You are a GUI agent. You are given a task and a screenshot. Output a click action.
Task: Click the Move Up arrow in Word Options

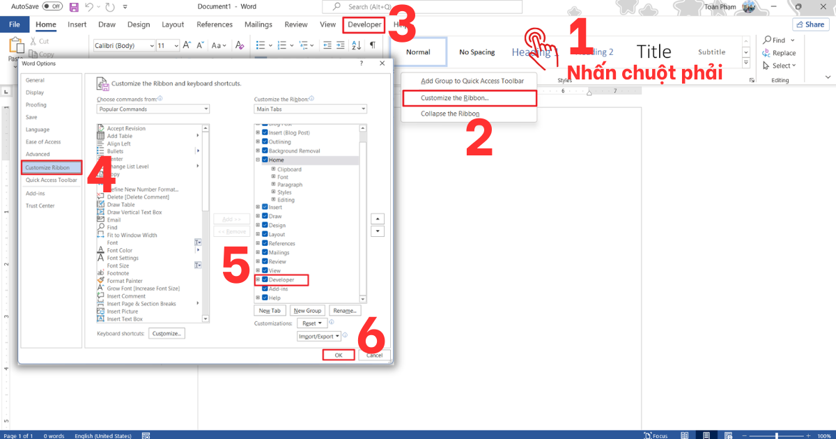tap(378, 218)
